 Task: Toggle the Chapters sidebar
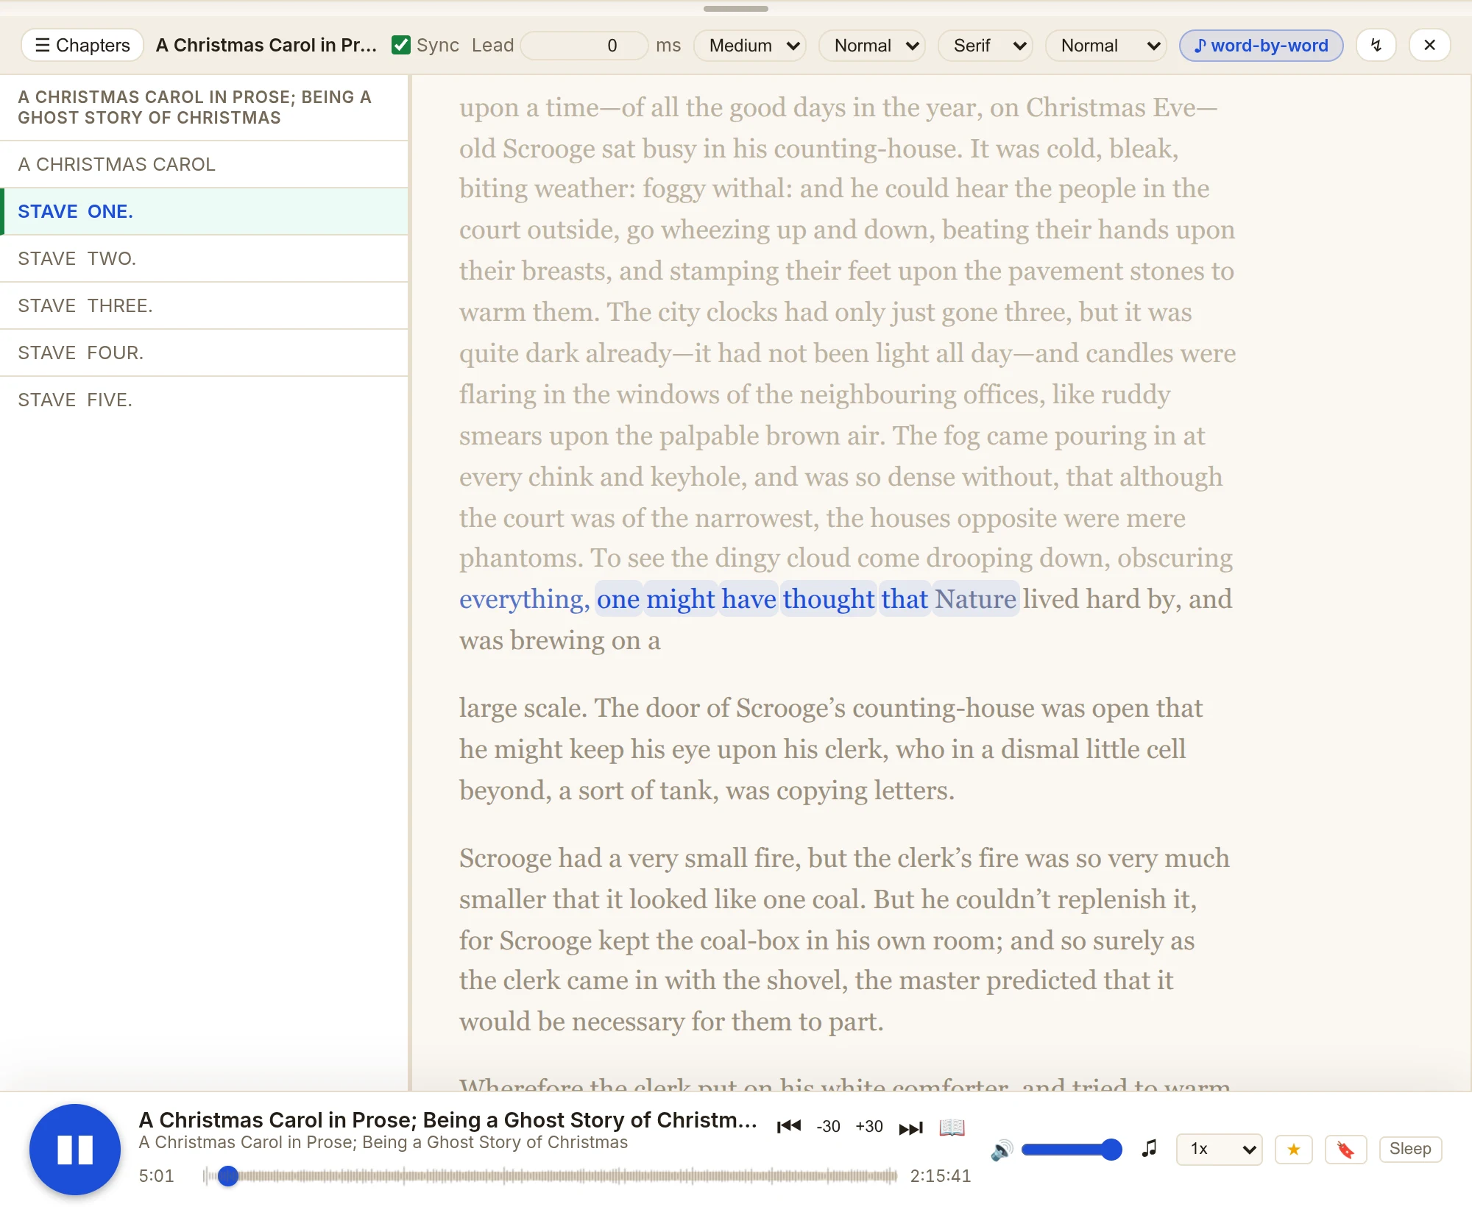tap(82, 45)
